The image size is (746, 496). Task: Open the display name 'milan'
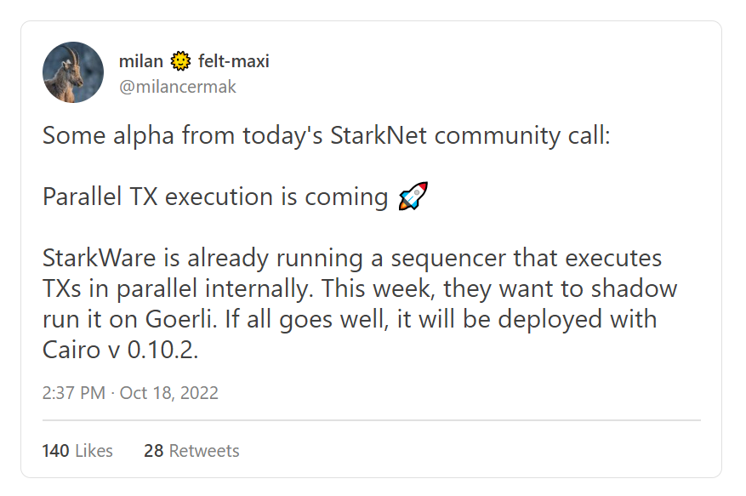pyautogui.click(x=141, y=61)
